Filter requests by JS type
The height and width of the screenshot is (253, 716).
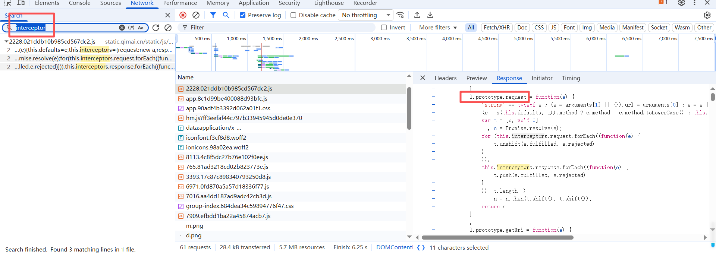click(x=553, y=28)
